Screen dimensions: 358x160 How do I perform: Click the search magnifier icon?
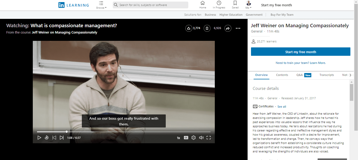tap(116, 5)
